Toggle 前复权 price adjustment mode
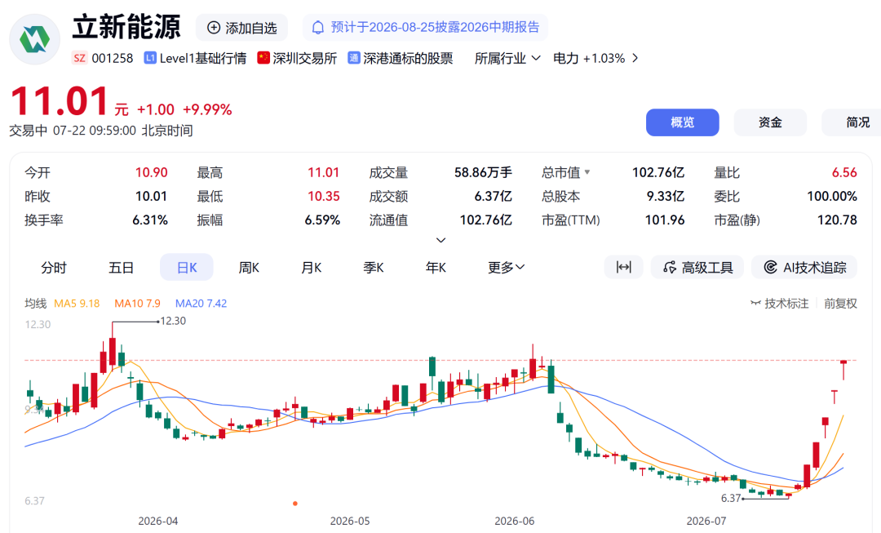881x533 pixels. point(840,304)
